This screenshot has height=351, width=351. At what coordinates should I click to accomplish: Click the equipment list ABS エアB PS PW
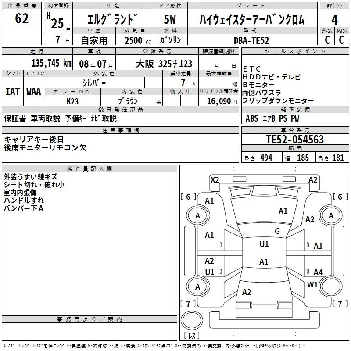coord(272,118)
